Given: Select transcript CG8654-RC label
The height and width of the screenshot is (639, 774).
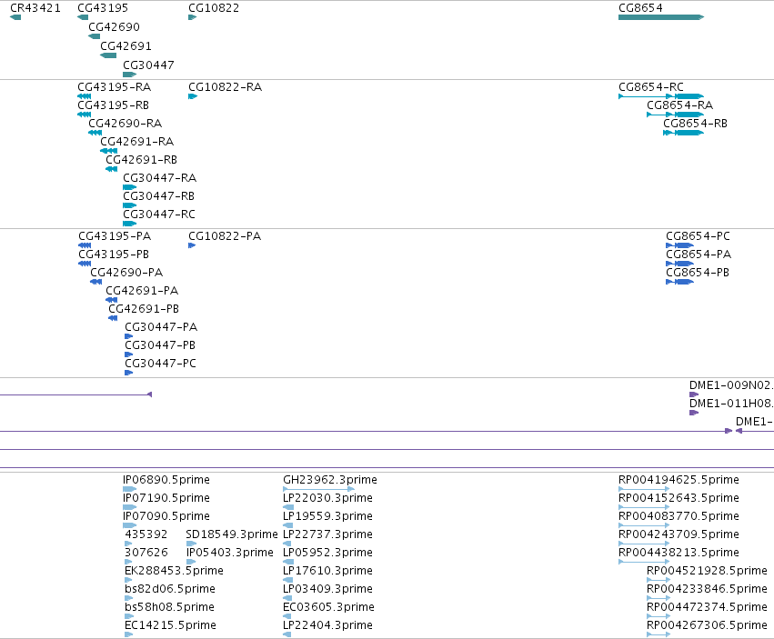Looking at the screenshot, I should tap(651, 87).
